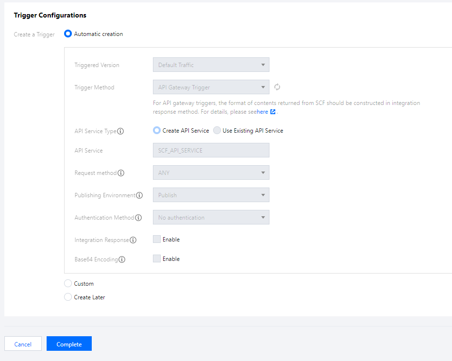
Task: Expand the Trigger Method dropdown
Action: (211, 87)
